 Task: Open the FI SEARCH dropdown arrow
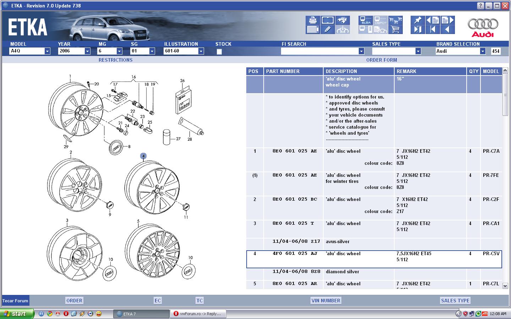[361, 51]
